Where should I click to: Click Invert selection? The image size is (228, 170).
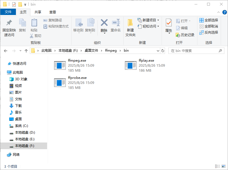(x=209, y=32)
